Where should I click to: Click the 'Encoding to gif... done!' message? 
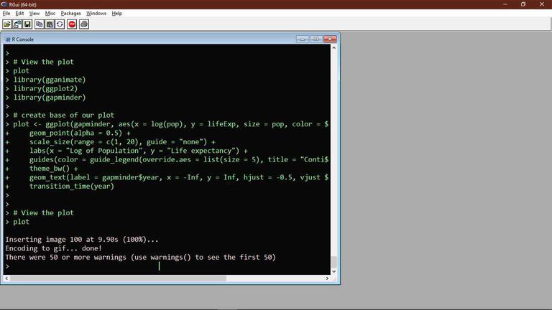[53, 248]
